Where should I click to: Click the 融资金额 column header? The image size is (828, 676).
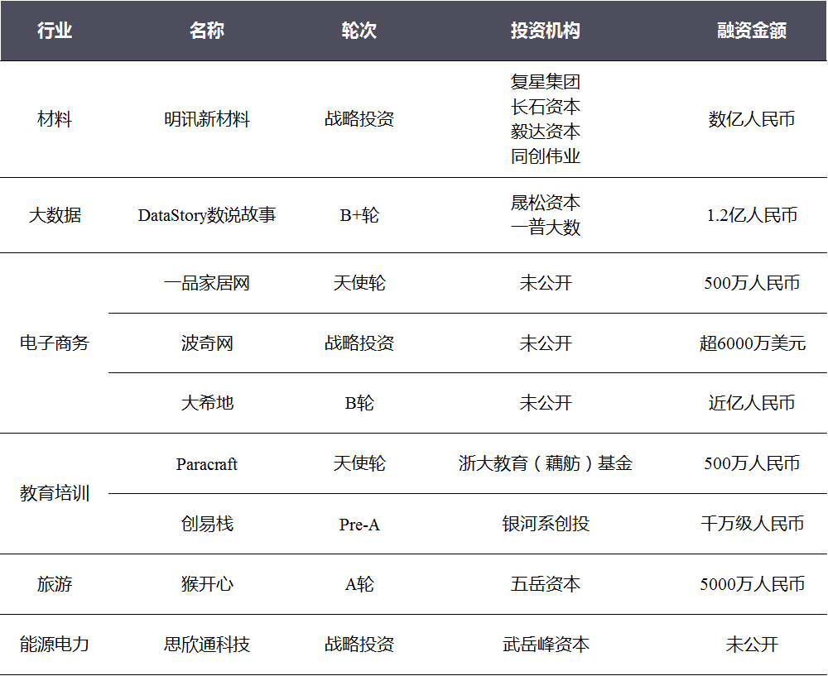(752, 30)
